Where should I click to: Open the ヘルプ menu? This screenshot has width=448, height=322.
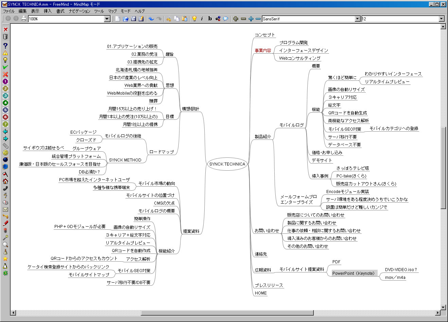click(x=140, y=11)
